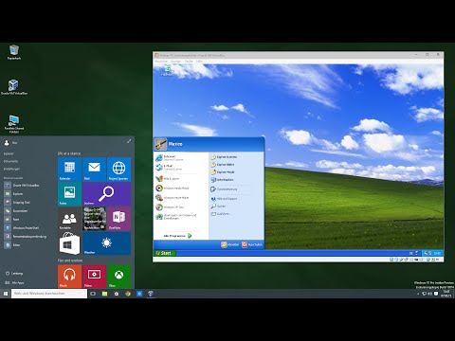Open the Kontakte people tile

[x=69, y=219]
